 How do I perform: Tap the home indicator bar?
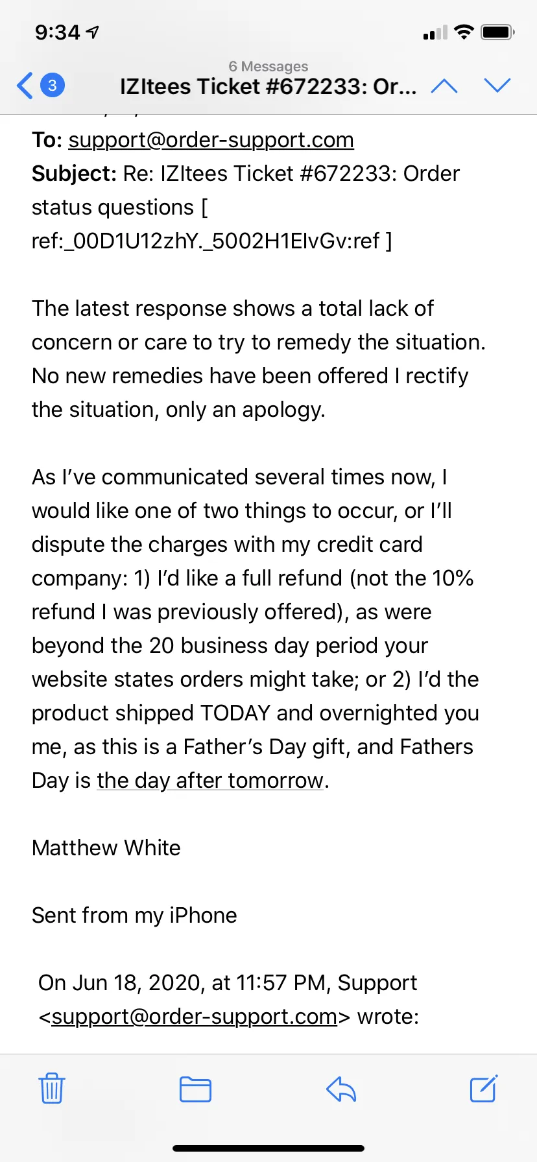pos(268,1148)
